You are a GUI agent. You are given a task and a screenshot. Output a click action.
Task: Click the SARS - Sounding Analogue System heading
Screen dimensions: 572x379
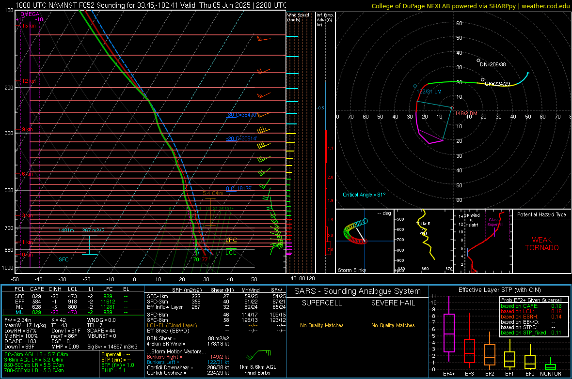pyautogui.click(x=357, y=291)
